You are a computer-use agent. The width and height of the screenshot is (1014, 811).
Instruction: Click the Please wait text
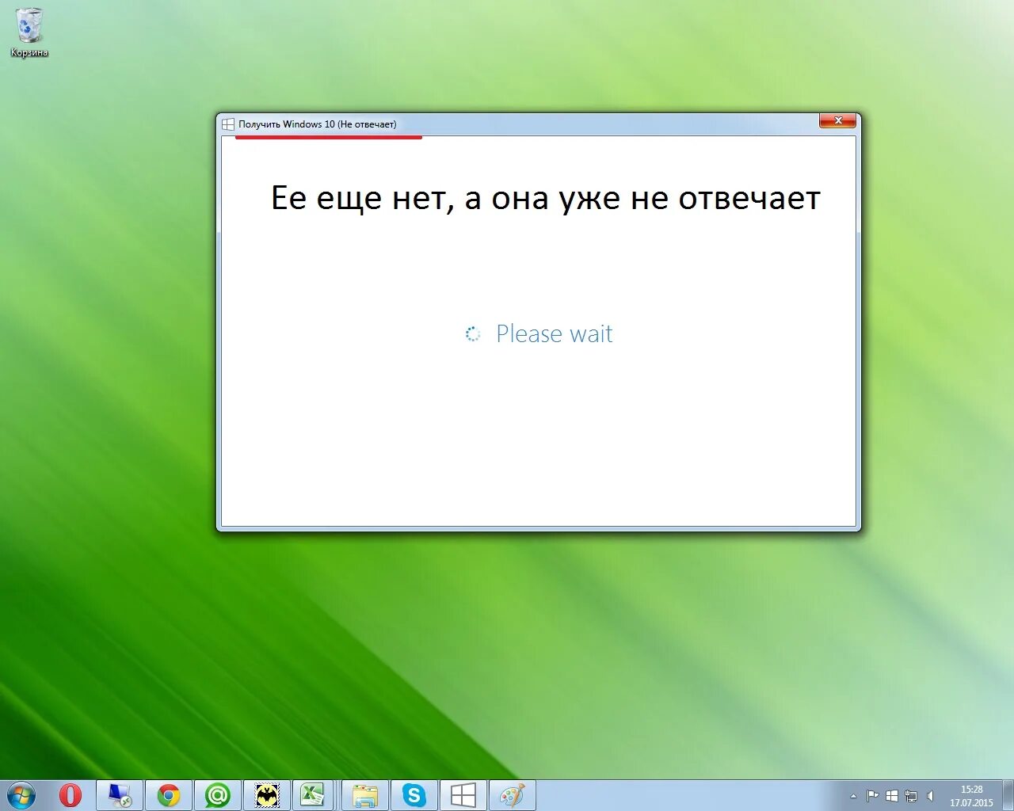coord(555,334)
